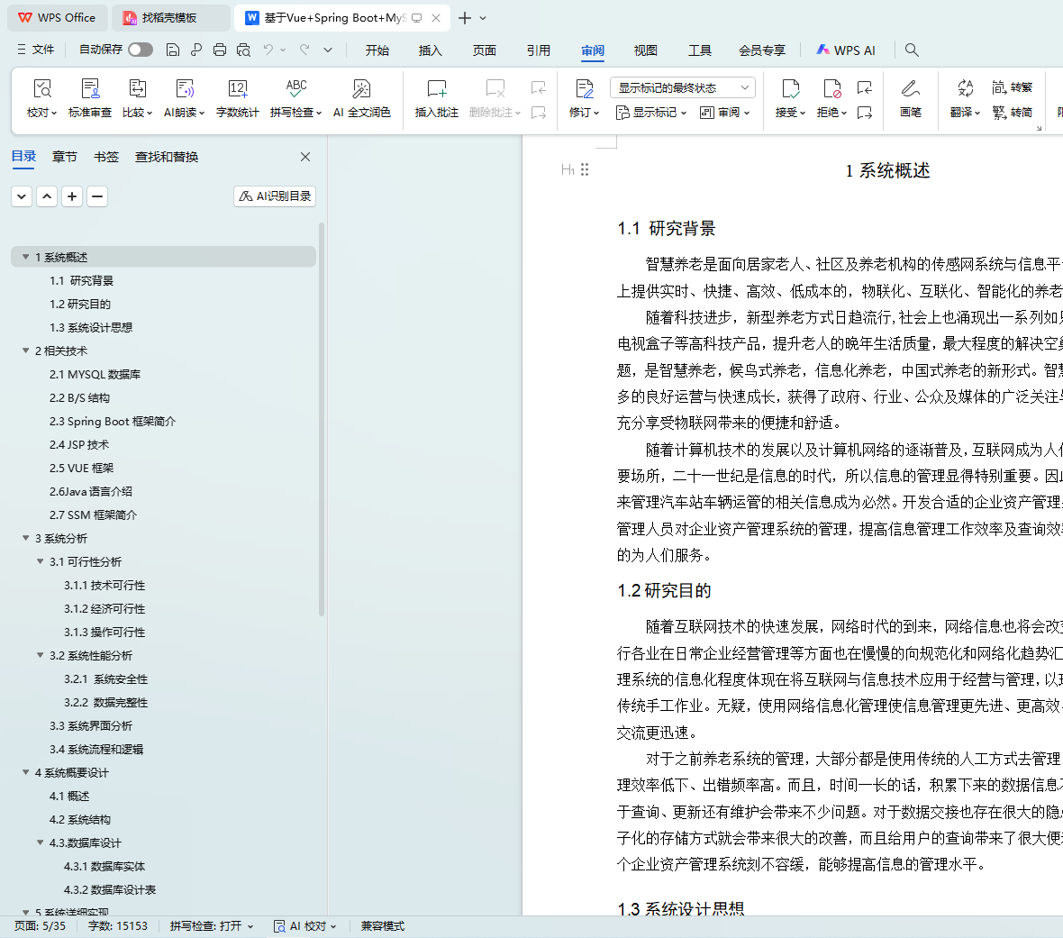Jump to heading 2.3 Spring Boot 框架简介
1063x938 pixels.
coord(113,421)
